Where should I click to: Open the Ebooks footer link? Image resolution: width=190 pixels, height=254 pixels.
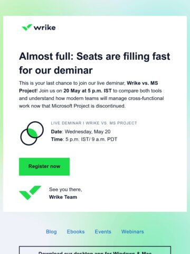tap(75, 232)
